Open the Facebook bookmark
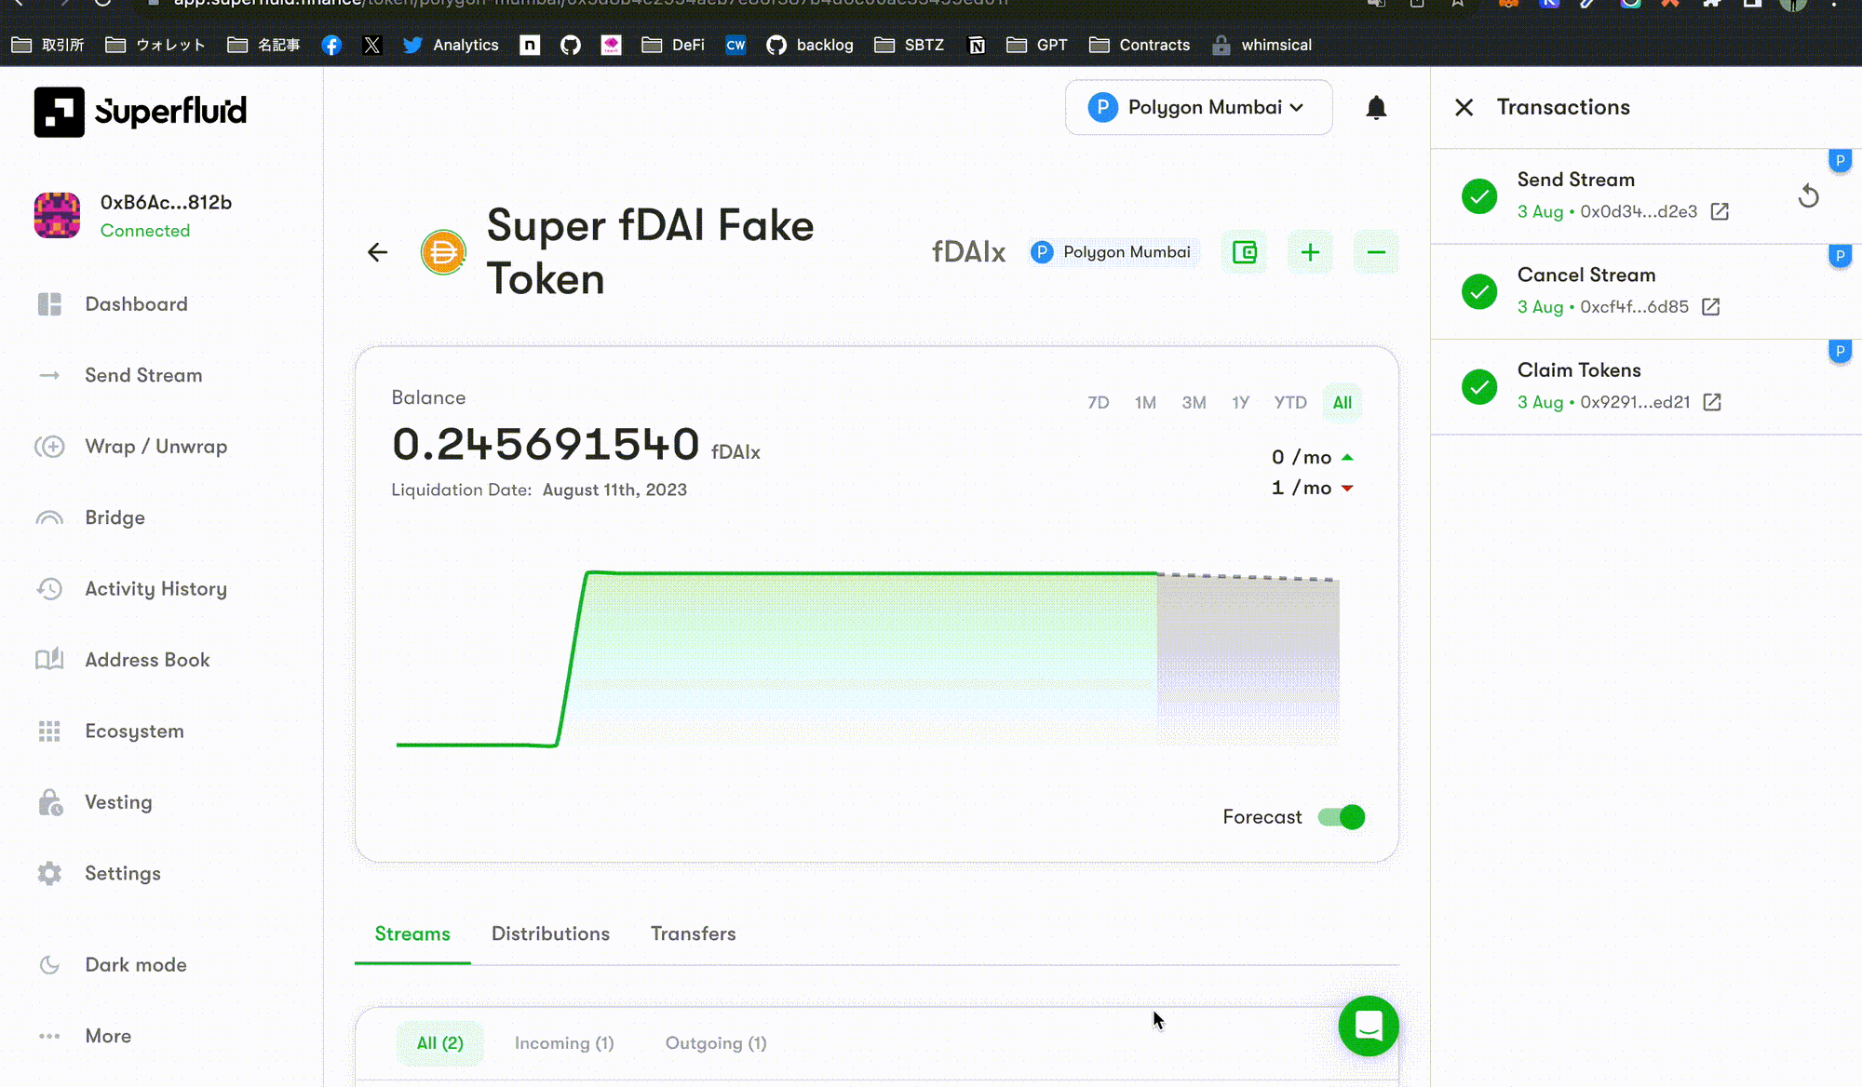 pos(331,45)
